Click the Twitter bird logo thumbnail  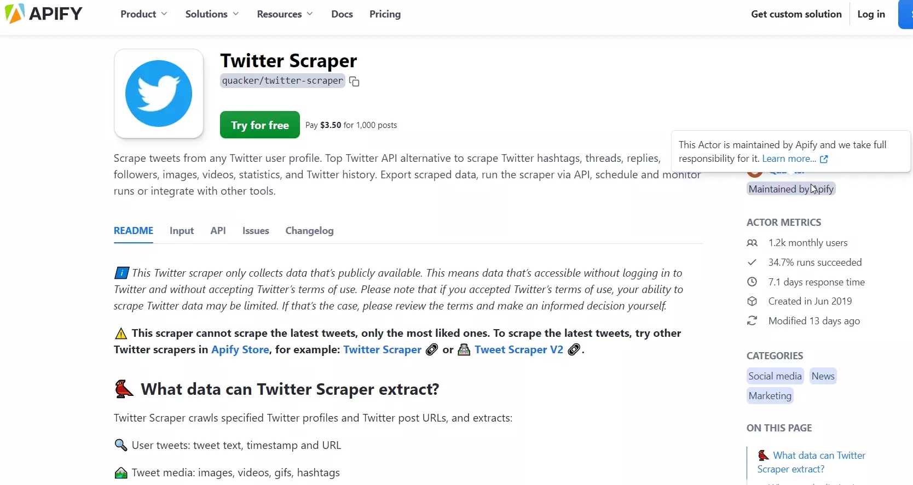(x=159, y=94)
